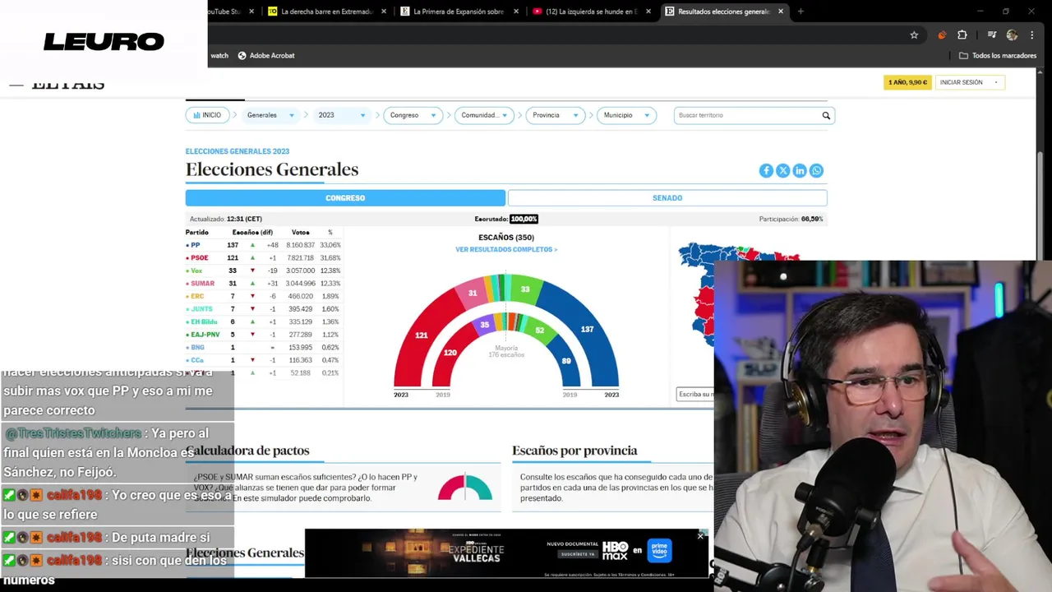The width and height of the screenshot is (1052, 592).
Task: Click the search magnifier in Buscar territorio
Action: coord(826,115)
